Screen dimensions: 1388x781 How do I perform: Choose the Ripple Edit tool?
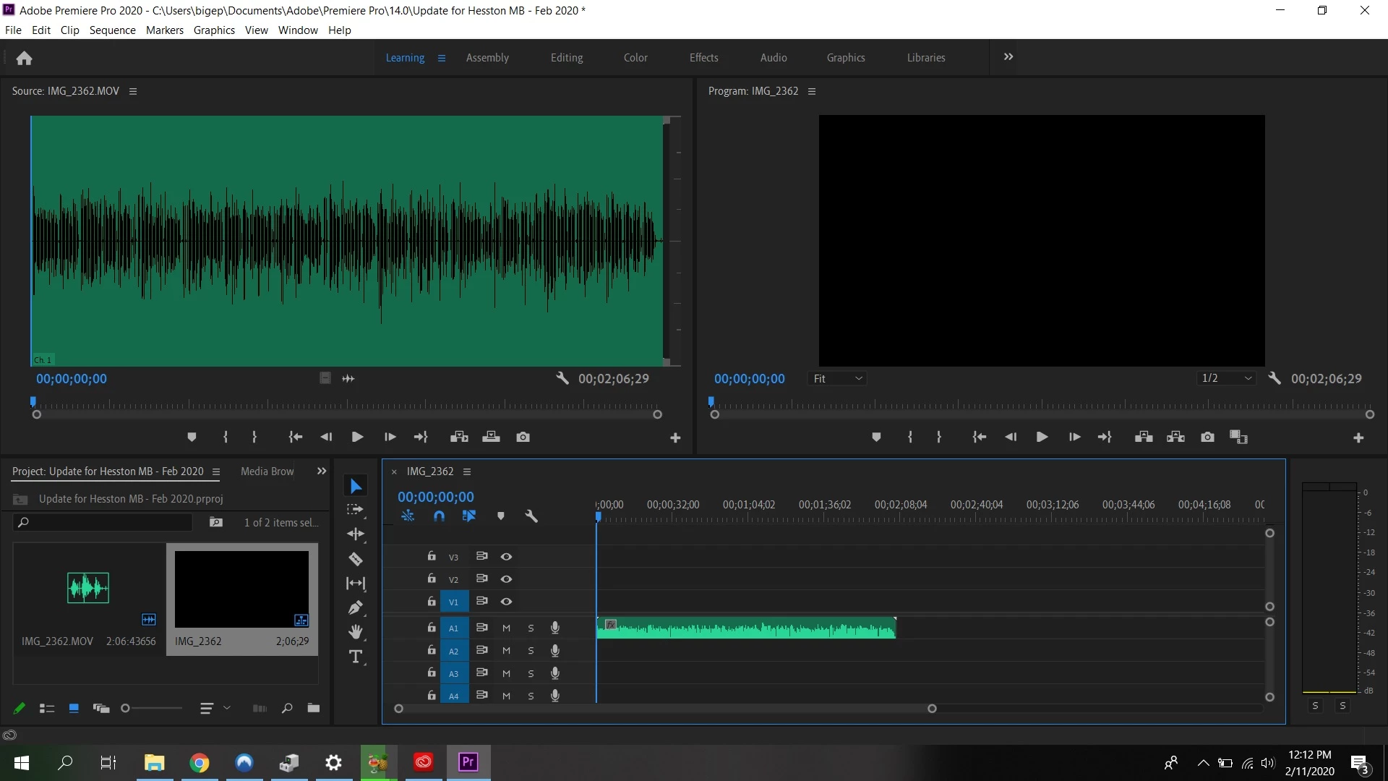[x=355, y=534]
